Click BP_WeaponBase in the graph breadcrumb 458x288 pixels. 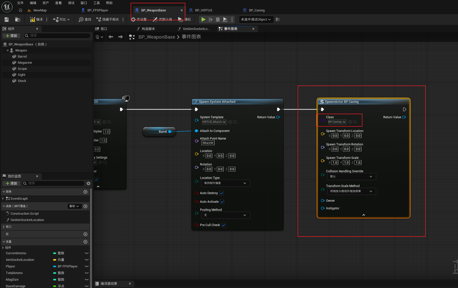click(157, 37)
